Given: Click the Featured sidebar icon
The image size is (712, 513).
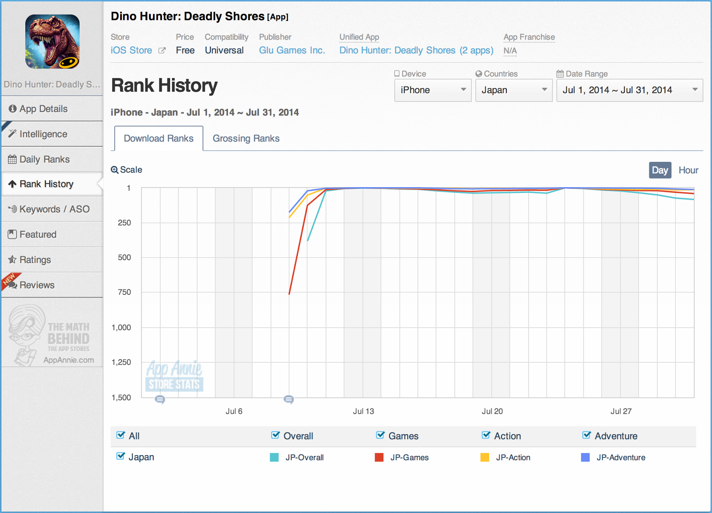Looking at the screenshot, I should 12,234.
